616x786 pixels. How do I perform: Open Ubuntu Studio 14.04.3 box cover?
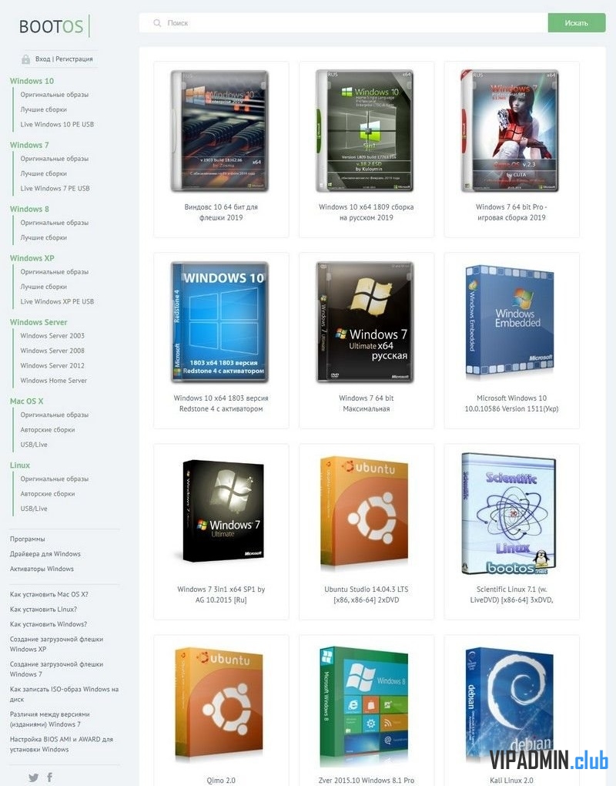coord(364,512)
